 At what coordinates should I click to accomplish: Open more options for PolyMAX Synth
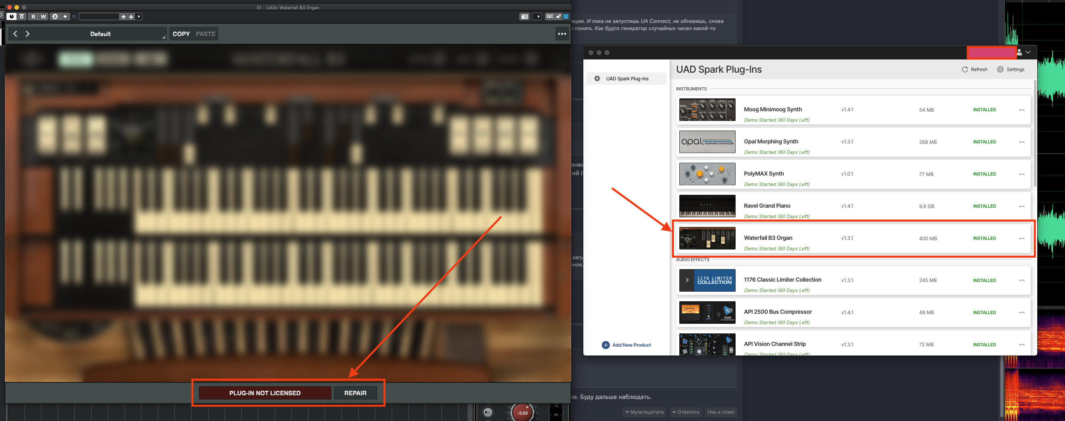[1022, 174]
